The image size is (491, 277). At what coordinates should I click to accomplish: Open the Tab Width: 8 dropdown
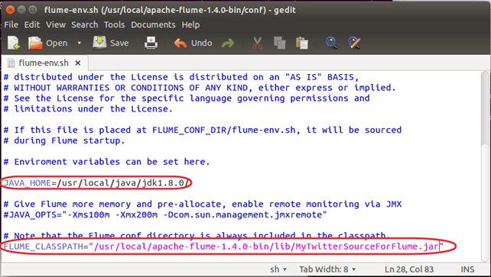[x=327, y=269]
